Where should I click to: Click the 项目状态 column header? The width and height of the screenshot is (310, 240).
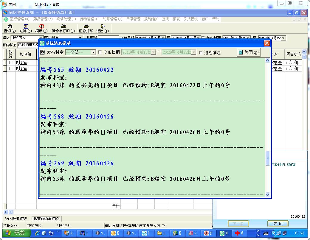[293, 54]
